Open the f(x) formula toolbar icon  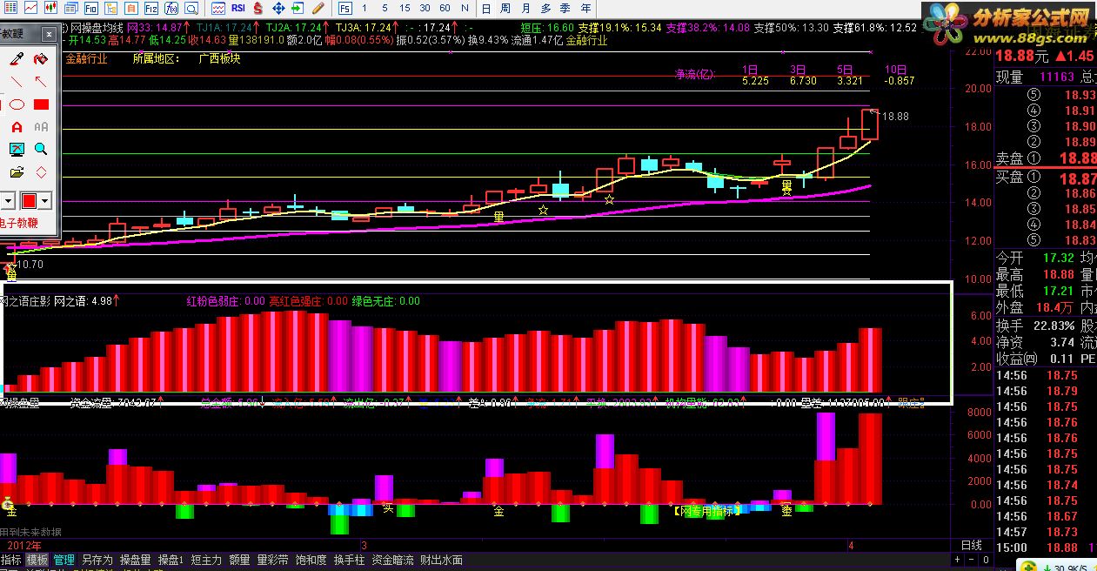pos(171,9)
